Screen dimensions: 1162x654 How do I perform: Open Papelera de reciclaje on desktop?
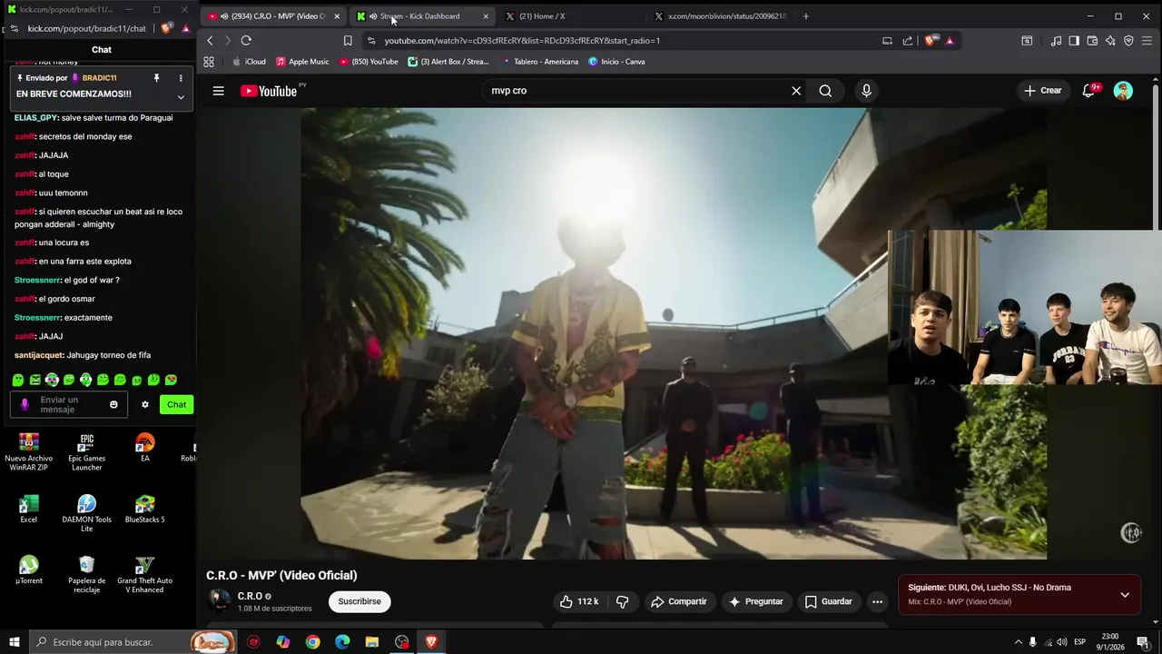coord(87,575)
